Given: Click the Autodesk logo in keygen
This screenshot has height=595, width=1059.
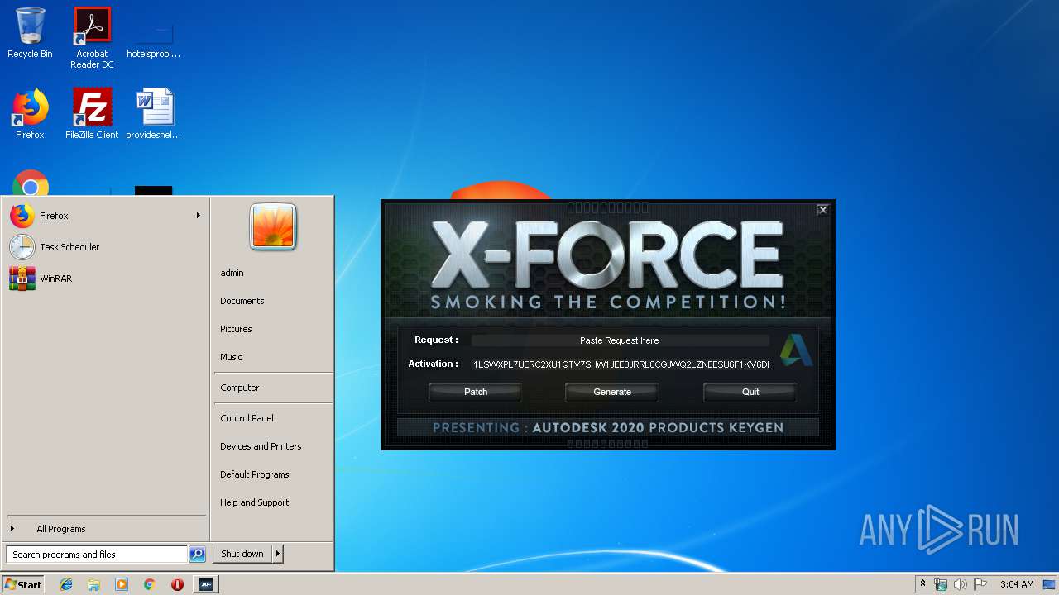Looking at the screenshot, I should 796,350.
